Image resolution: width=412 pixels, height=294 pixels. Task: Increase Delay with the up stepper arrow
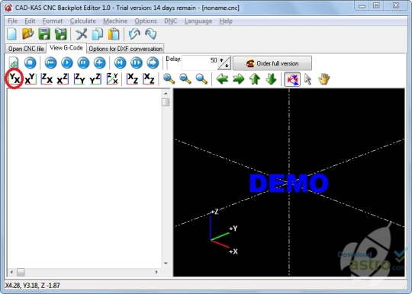[x=221, y=60]
